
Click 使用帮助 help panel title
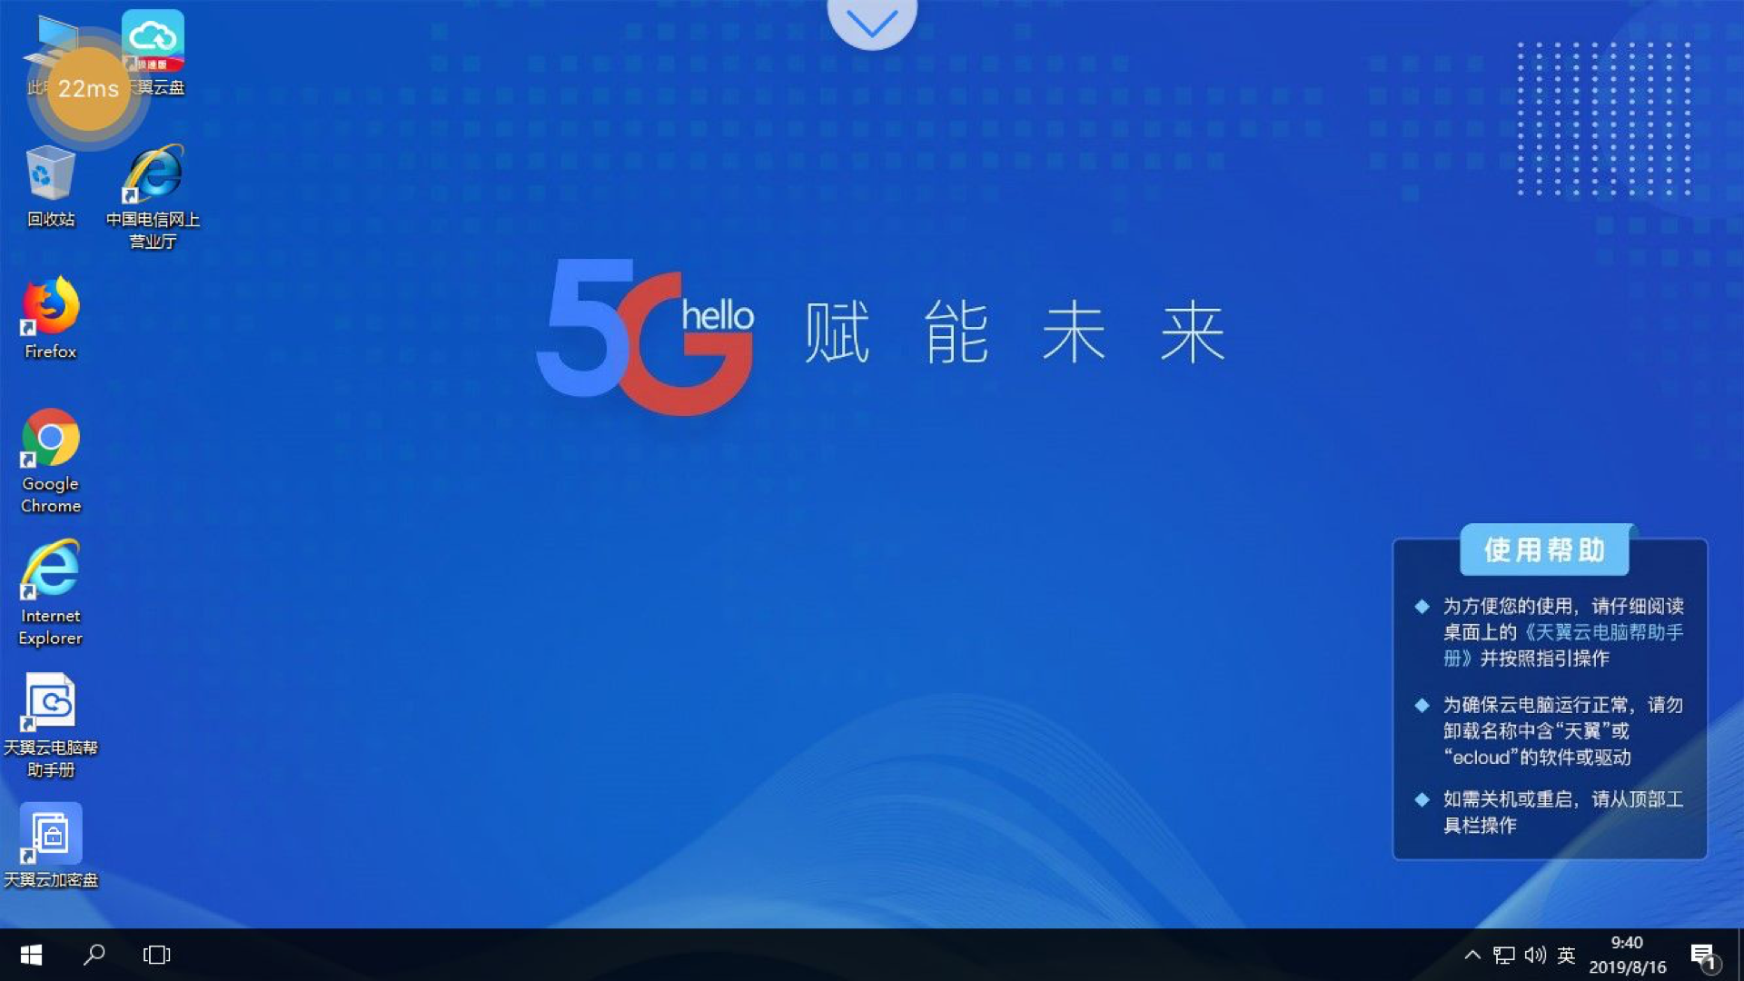[x=1545, y=549]
